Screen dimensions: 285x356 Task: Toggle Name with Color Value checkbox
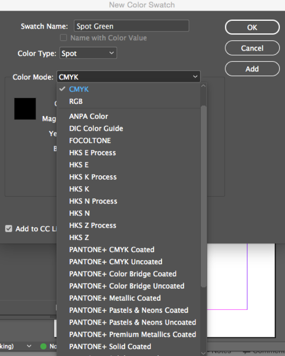63,38
